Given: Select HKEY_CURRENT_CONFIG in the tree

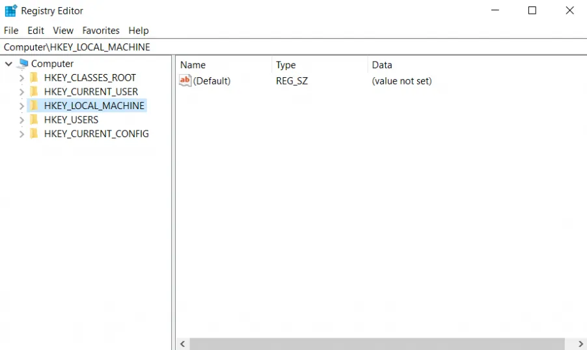Looking at the screenshot, I should [x=96, y=134].
